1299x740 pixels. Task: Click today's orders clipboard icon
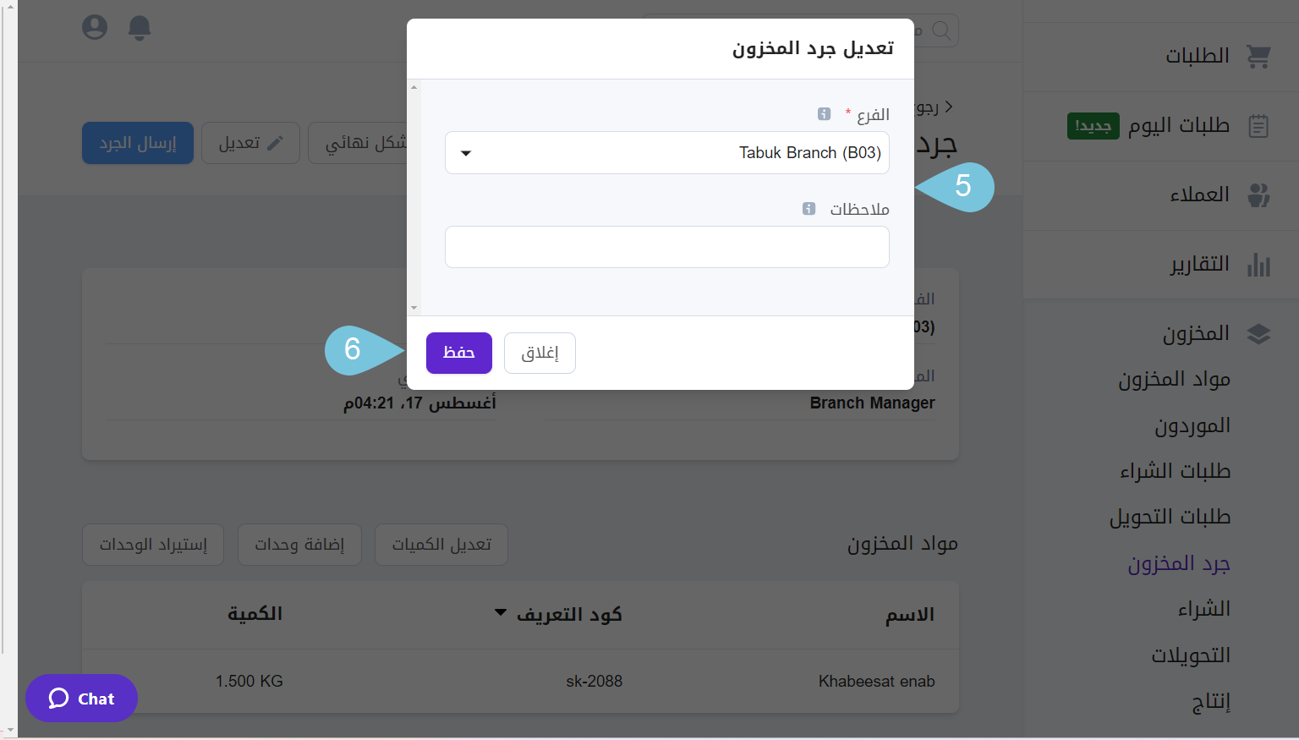click(x=1258, y=126)
